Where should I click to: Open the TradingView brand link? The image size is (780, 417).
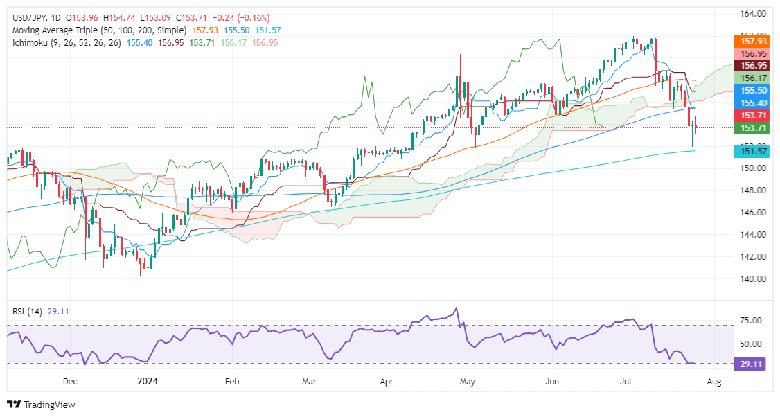click(x=42, y=405)
